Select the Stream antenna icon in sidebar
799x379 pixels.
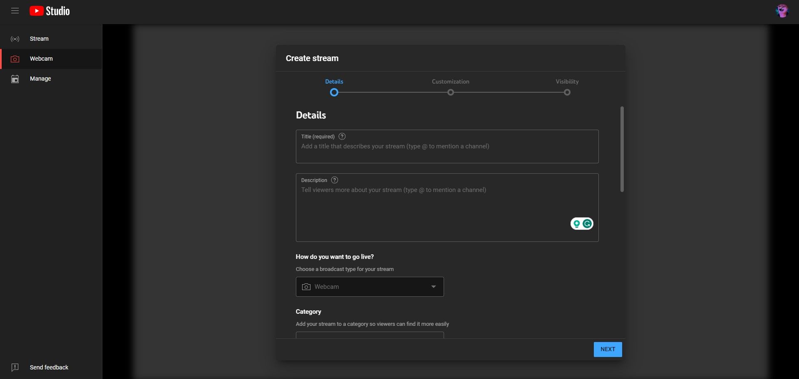point(15,39)
